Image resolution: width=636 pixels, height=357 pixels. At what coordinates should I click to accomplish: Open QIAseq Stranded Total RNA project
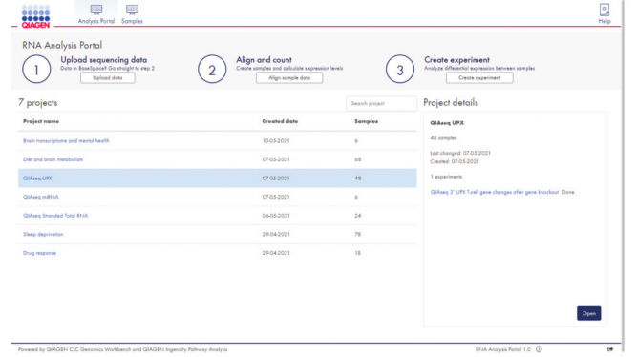coord(55,216)
